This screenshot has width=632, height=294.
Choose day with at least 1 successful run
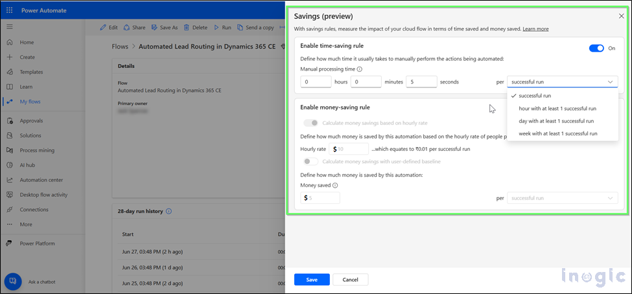click(562, 121)
